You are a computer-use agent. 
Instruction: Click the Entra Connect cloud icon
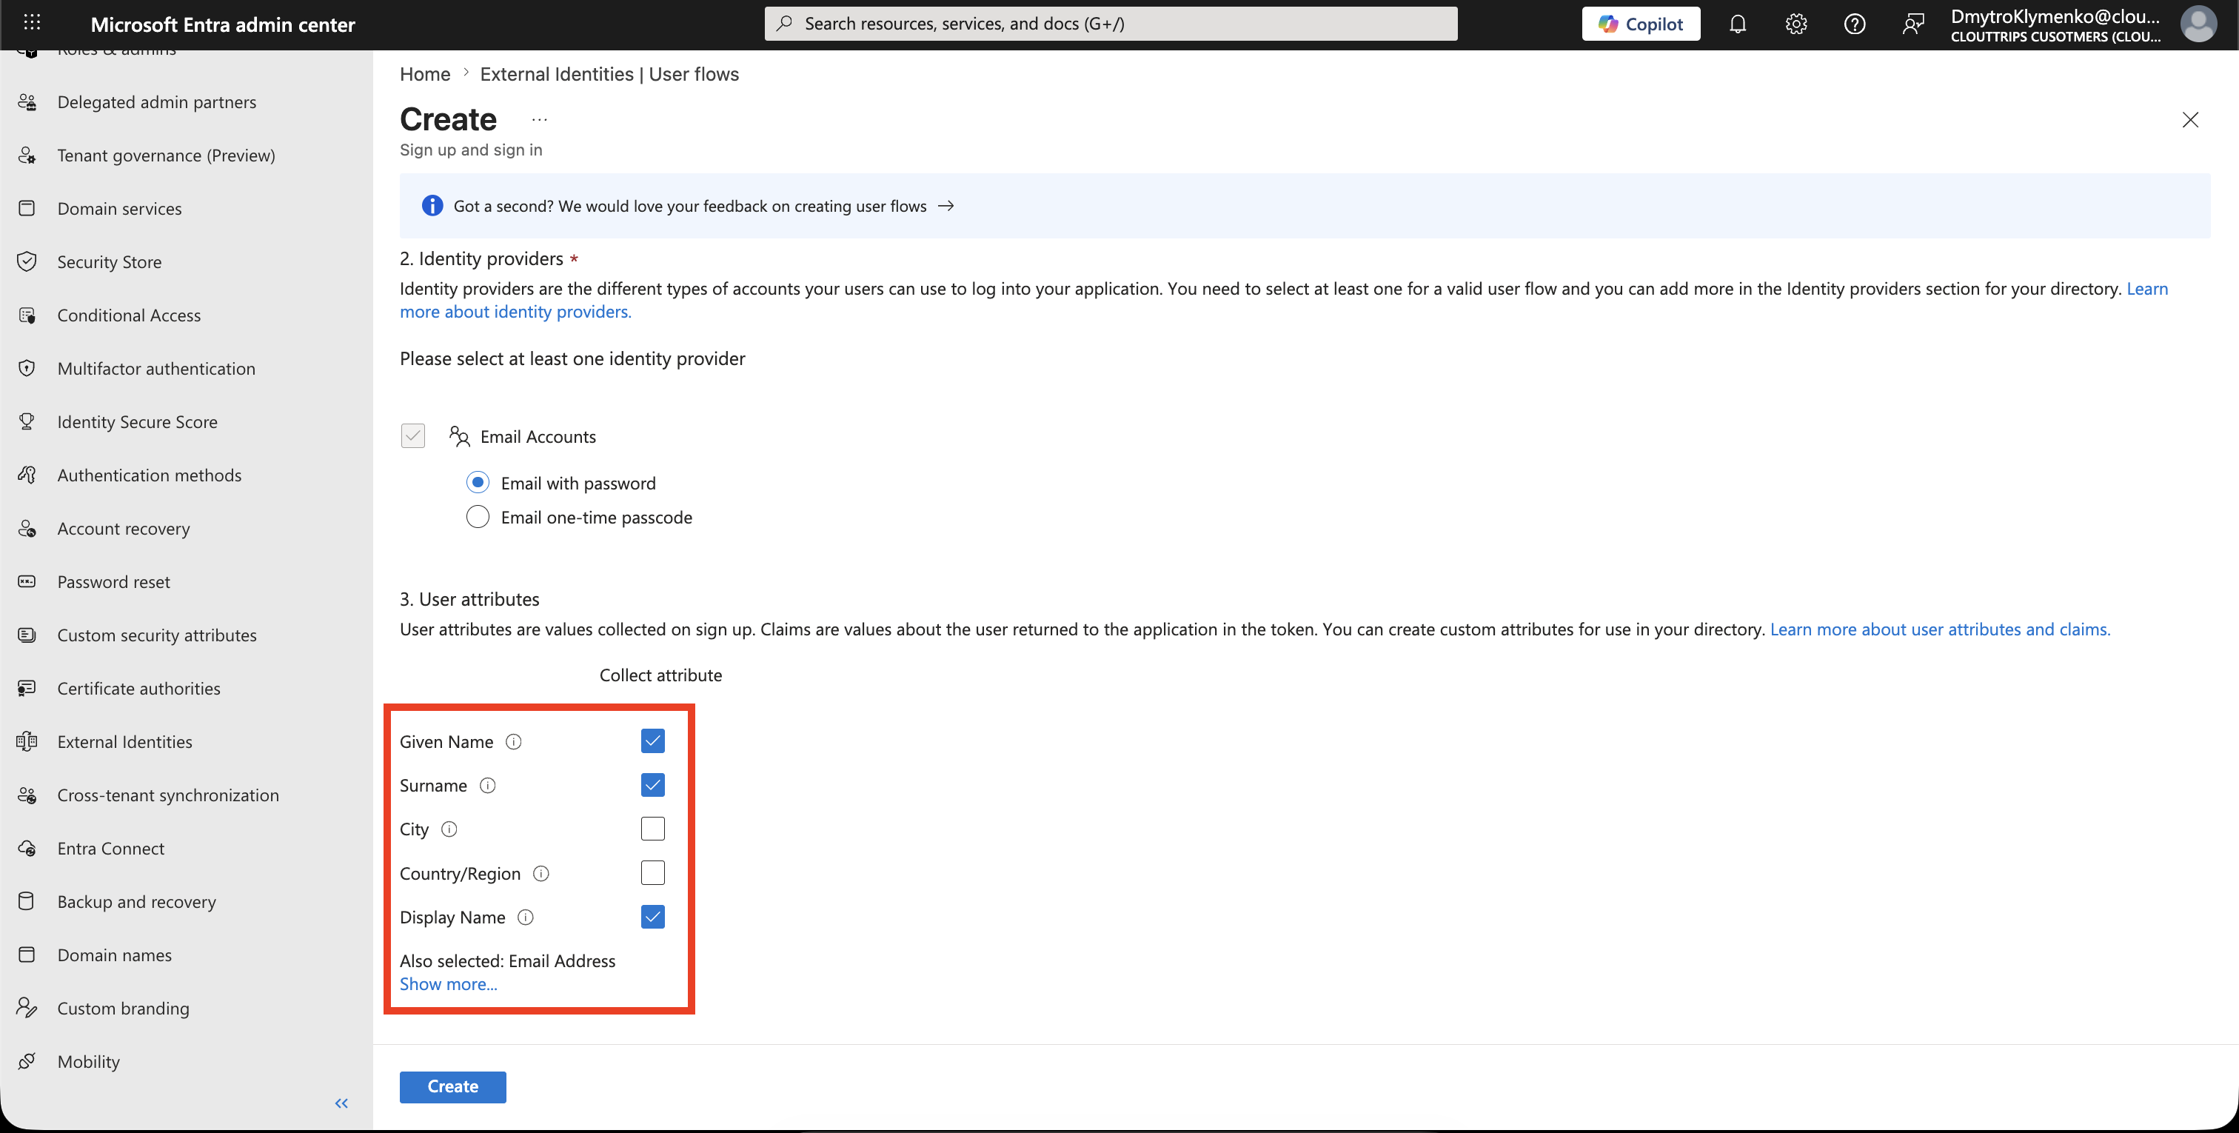[27, 849]
